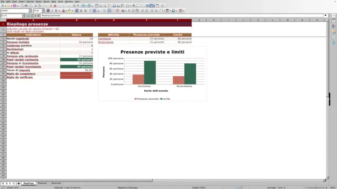The image size is (337, 189).
Task: Click the Copy icon in toolbar
Action: click(x=40, y=6)
